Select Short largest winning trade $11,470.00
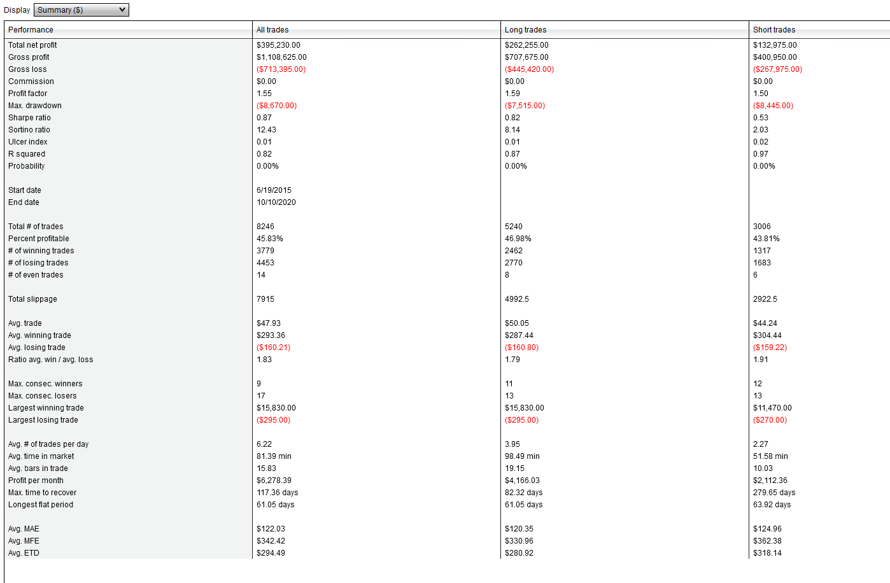Screen dimensions: 890x583 point(773,408)
